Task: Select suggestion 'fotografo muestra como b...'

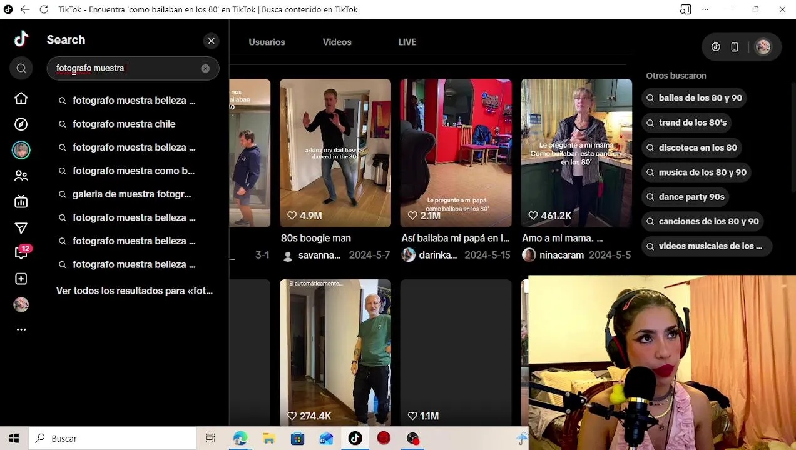Action: (x=133, y=171)
